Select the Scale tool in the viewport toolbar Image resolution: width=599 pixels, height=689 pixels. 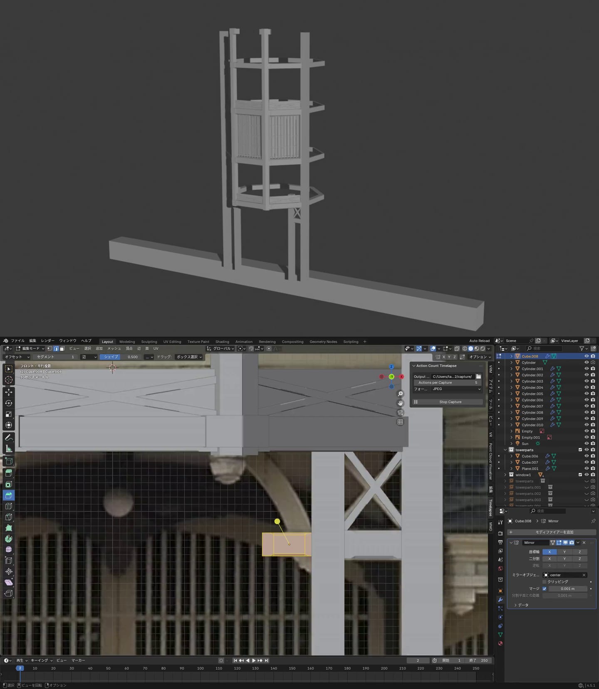pos(9,414)
